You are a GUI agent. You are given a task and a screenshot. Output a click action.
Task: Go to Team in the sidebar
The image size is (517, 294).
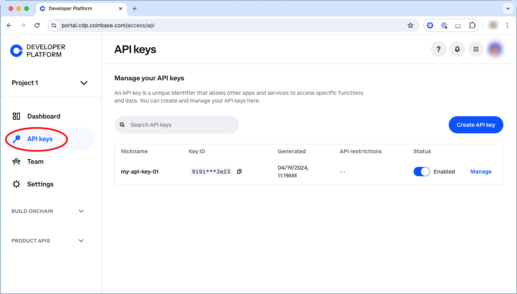[35, 161]
